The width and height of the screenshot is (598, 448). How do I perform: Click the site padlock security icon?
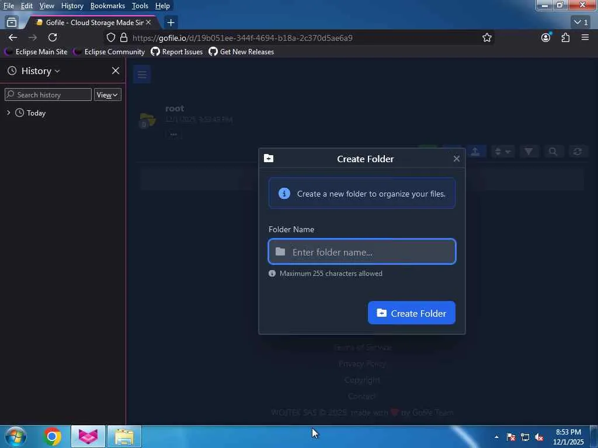124,38
